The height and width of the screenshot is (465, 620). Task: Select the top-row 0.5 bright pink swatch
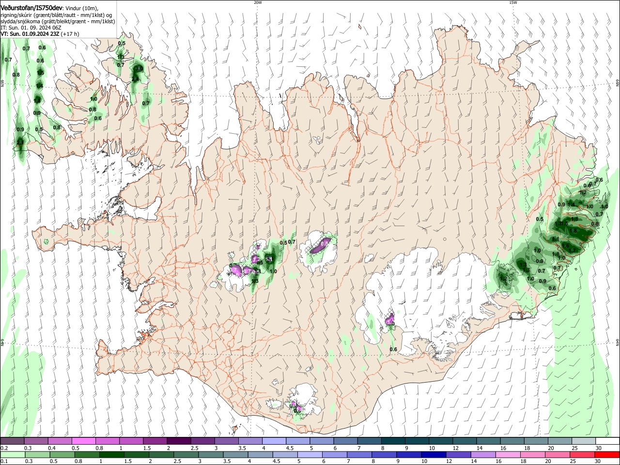pyautogui.click(x=83, y=441)
